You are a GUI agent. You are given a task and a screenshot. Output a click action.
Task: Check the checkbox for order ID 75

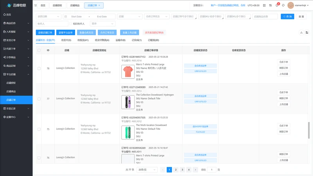click(39, 129)
